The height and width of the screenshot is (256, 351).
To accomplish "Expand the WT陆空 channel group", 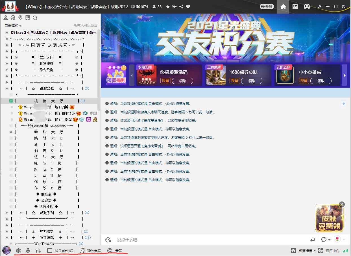I will coord(7,231).
